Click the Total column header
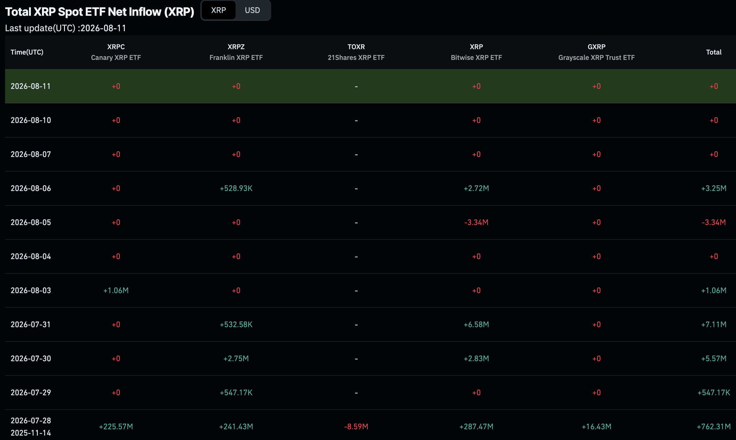 pyautogui.click(x=714, y=52)
